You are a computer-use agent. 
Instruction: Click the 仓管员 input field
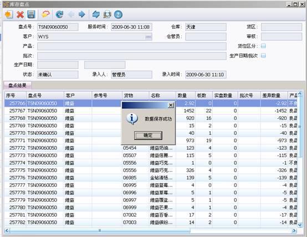(x=206, y=36)
